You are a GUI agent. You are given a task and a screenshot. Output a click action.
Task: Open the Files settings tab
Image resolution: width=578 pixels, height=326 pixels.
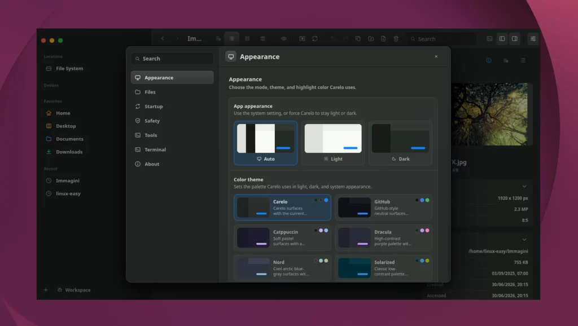coord(172,92)
